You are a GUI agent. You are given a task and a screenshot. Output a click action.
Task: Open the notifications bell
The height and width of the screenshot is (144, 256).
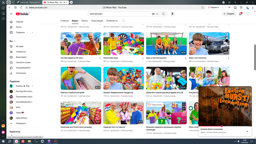240,14
